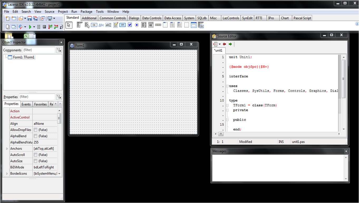Click the Save (single floppy) icon
Viewport: 359px width, 203px height.
(30, 18)
